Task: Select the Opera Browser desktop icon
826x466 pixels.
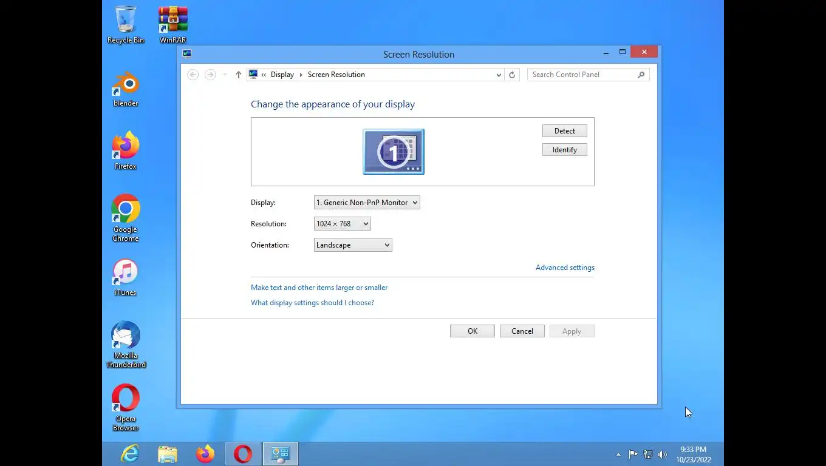Action: pyautogui.click(x=126, y=408)
